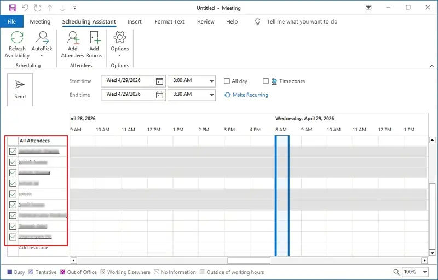Screen dimensions: 438x280
Task: Click the 4 PM time header
Action: 255,130
